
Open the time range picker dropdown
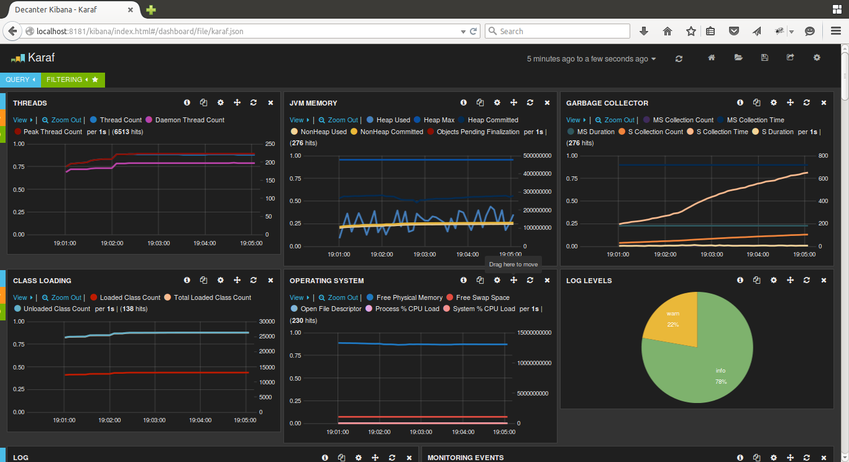pyautogui.click(x=591, y=59)
